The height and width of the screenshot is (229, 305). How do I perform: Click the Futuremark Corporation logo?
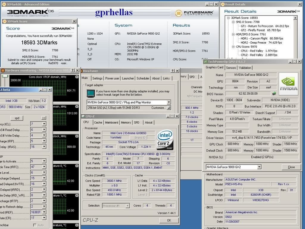pos(194,13)
